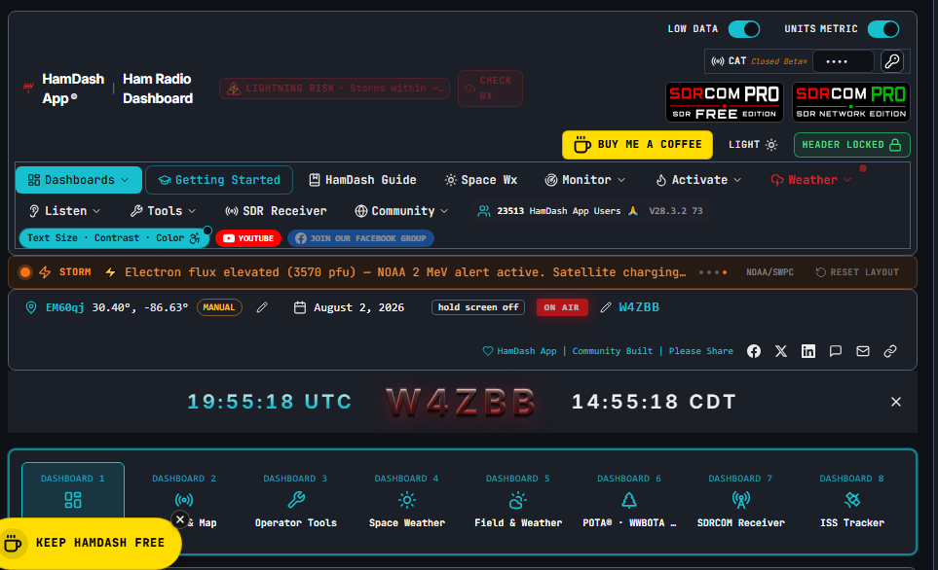Click the HamDash App logo
Image resolution: width=938 pixels, height=570 pixels.
tap(65, 89)
